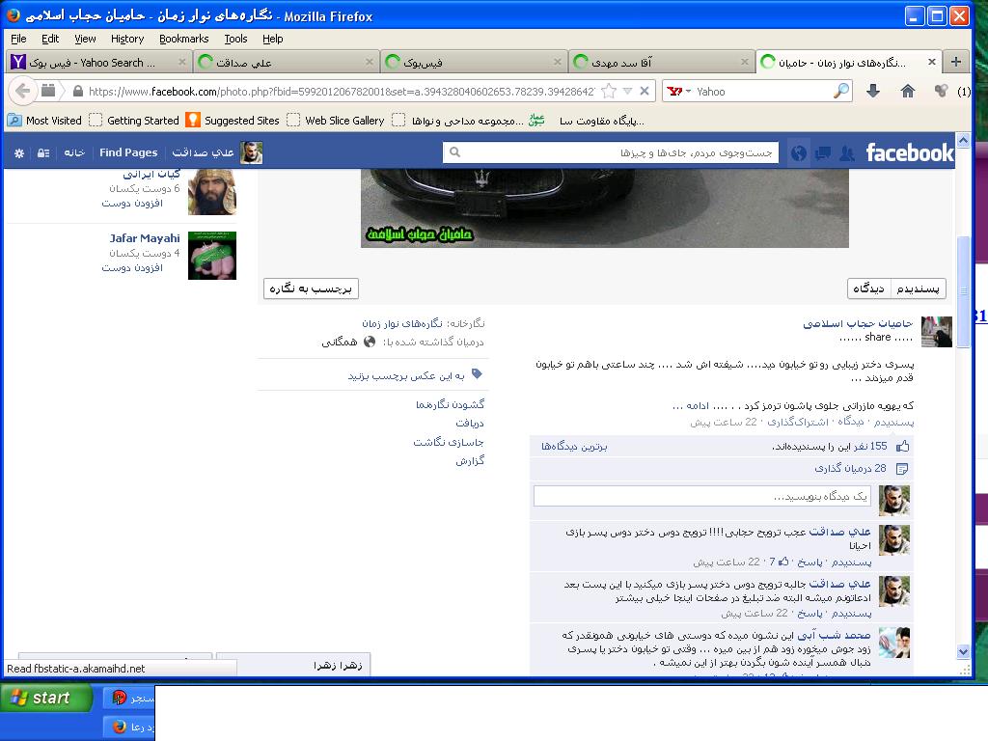Image resolution: width=988 pixels, height=741 pixels.
Task: Open the Firefox Downloads arrow
Action: 873,91
